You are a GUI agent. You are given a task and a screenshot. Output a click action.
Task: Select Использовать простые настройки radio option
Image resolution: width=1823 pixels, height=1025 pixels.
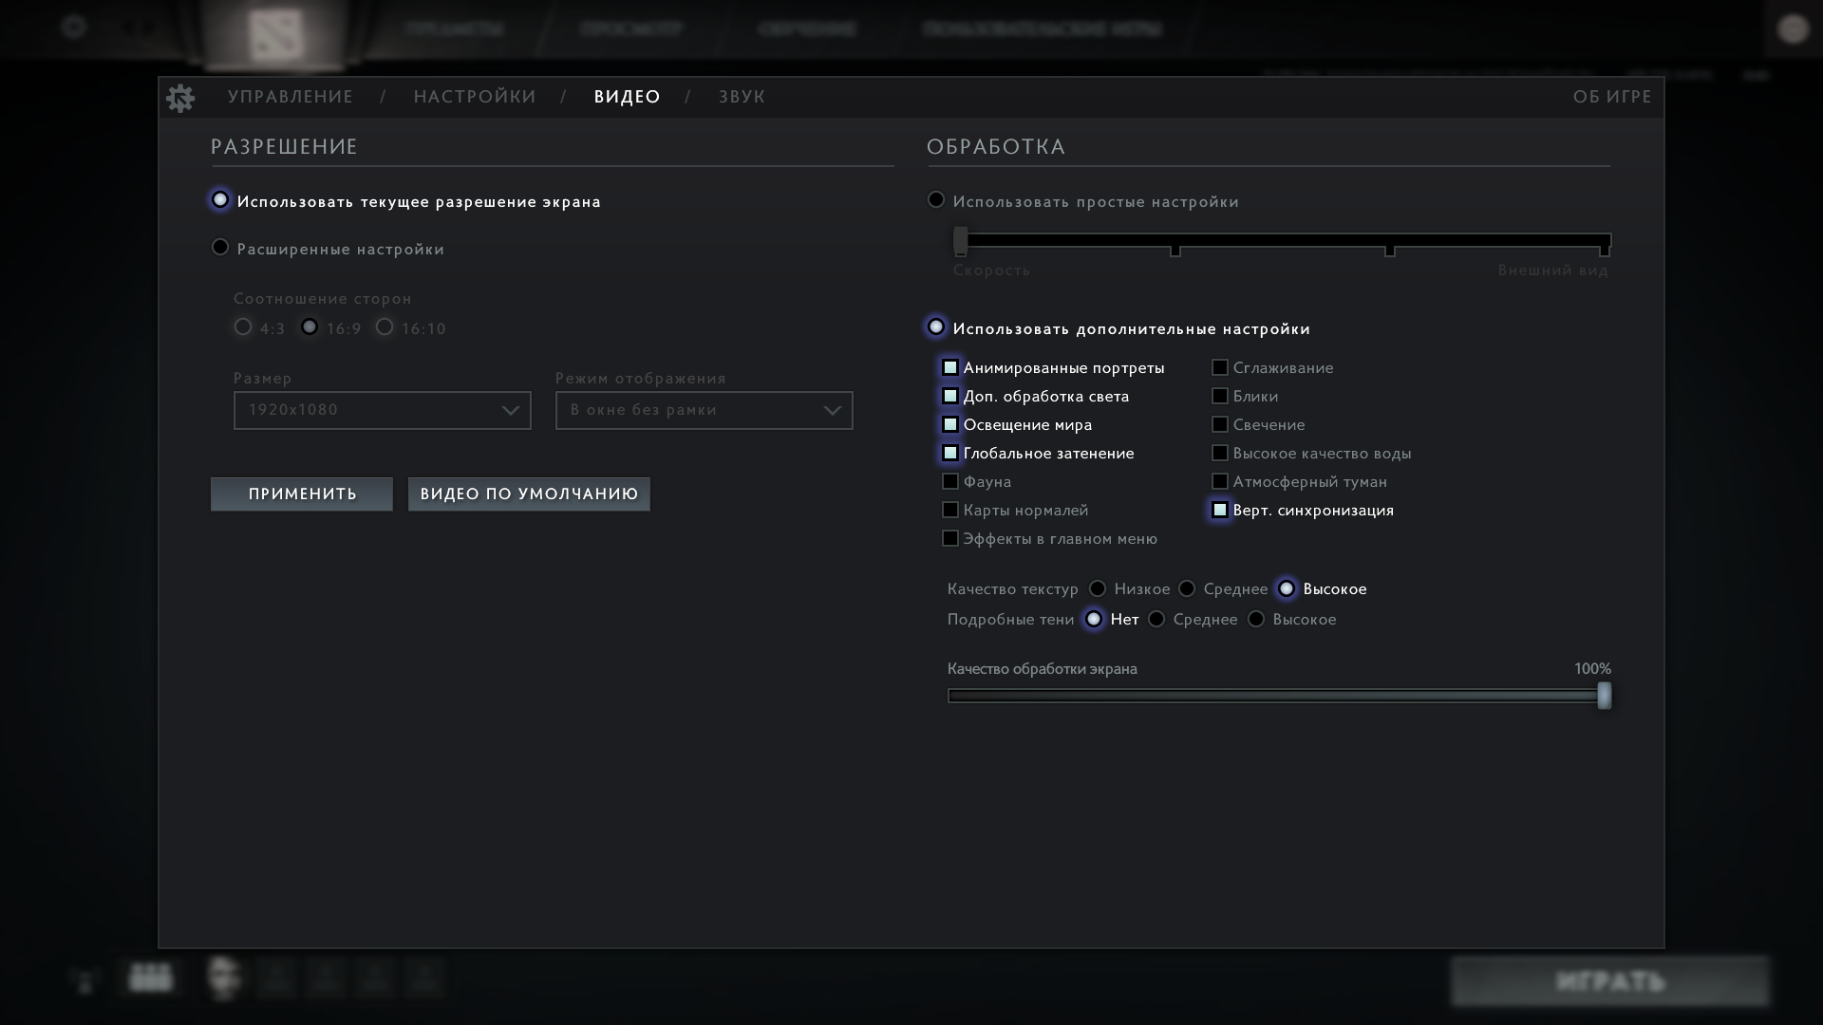(936, 200)
